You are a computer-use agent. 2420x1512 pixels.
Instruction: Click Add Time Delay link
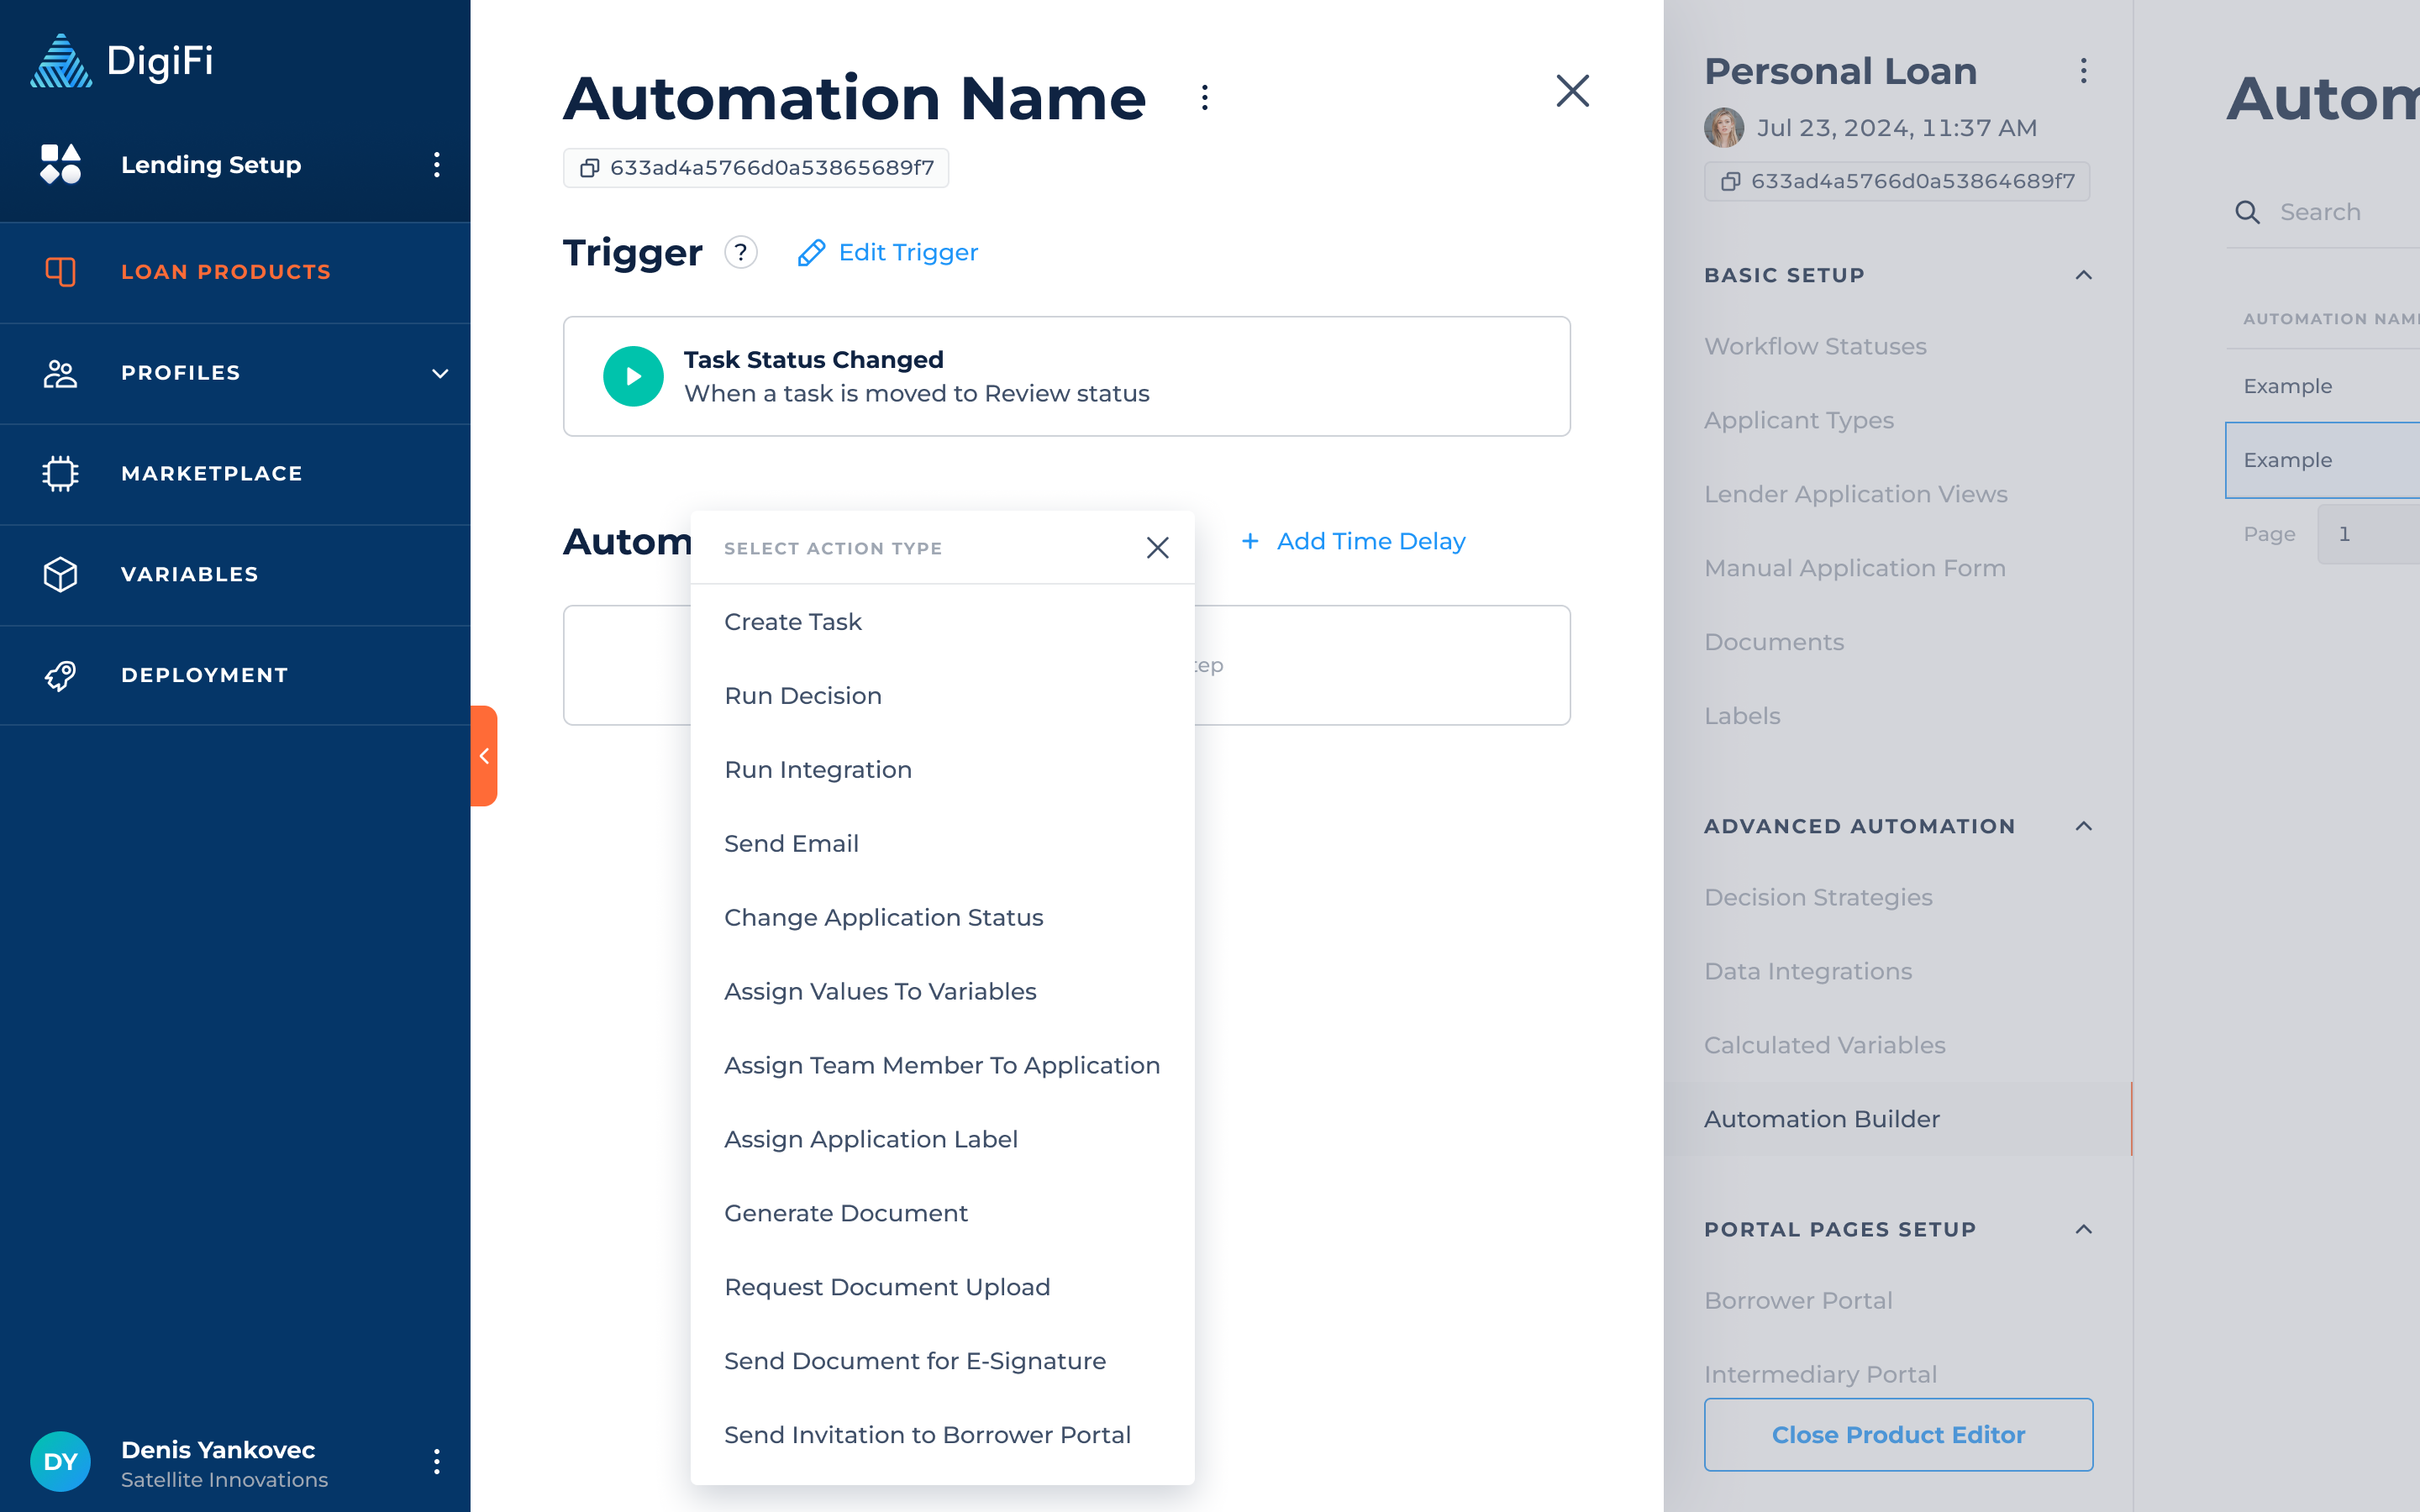(x=1353, y=541)
